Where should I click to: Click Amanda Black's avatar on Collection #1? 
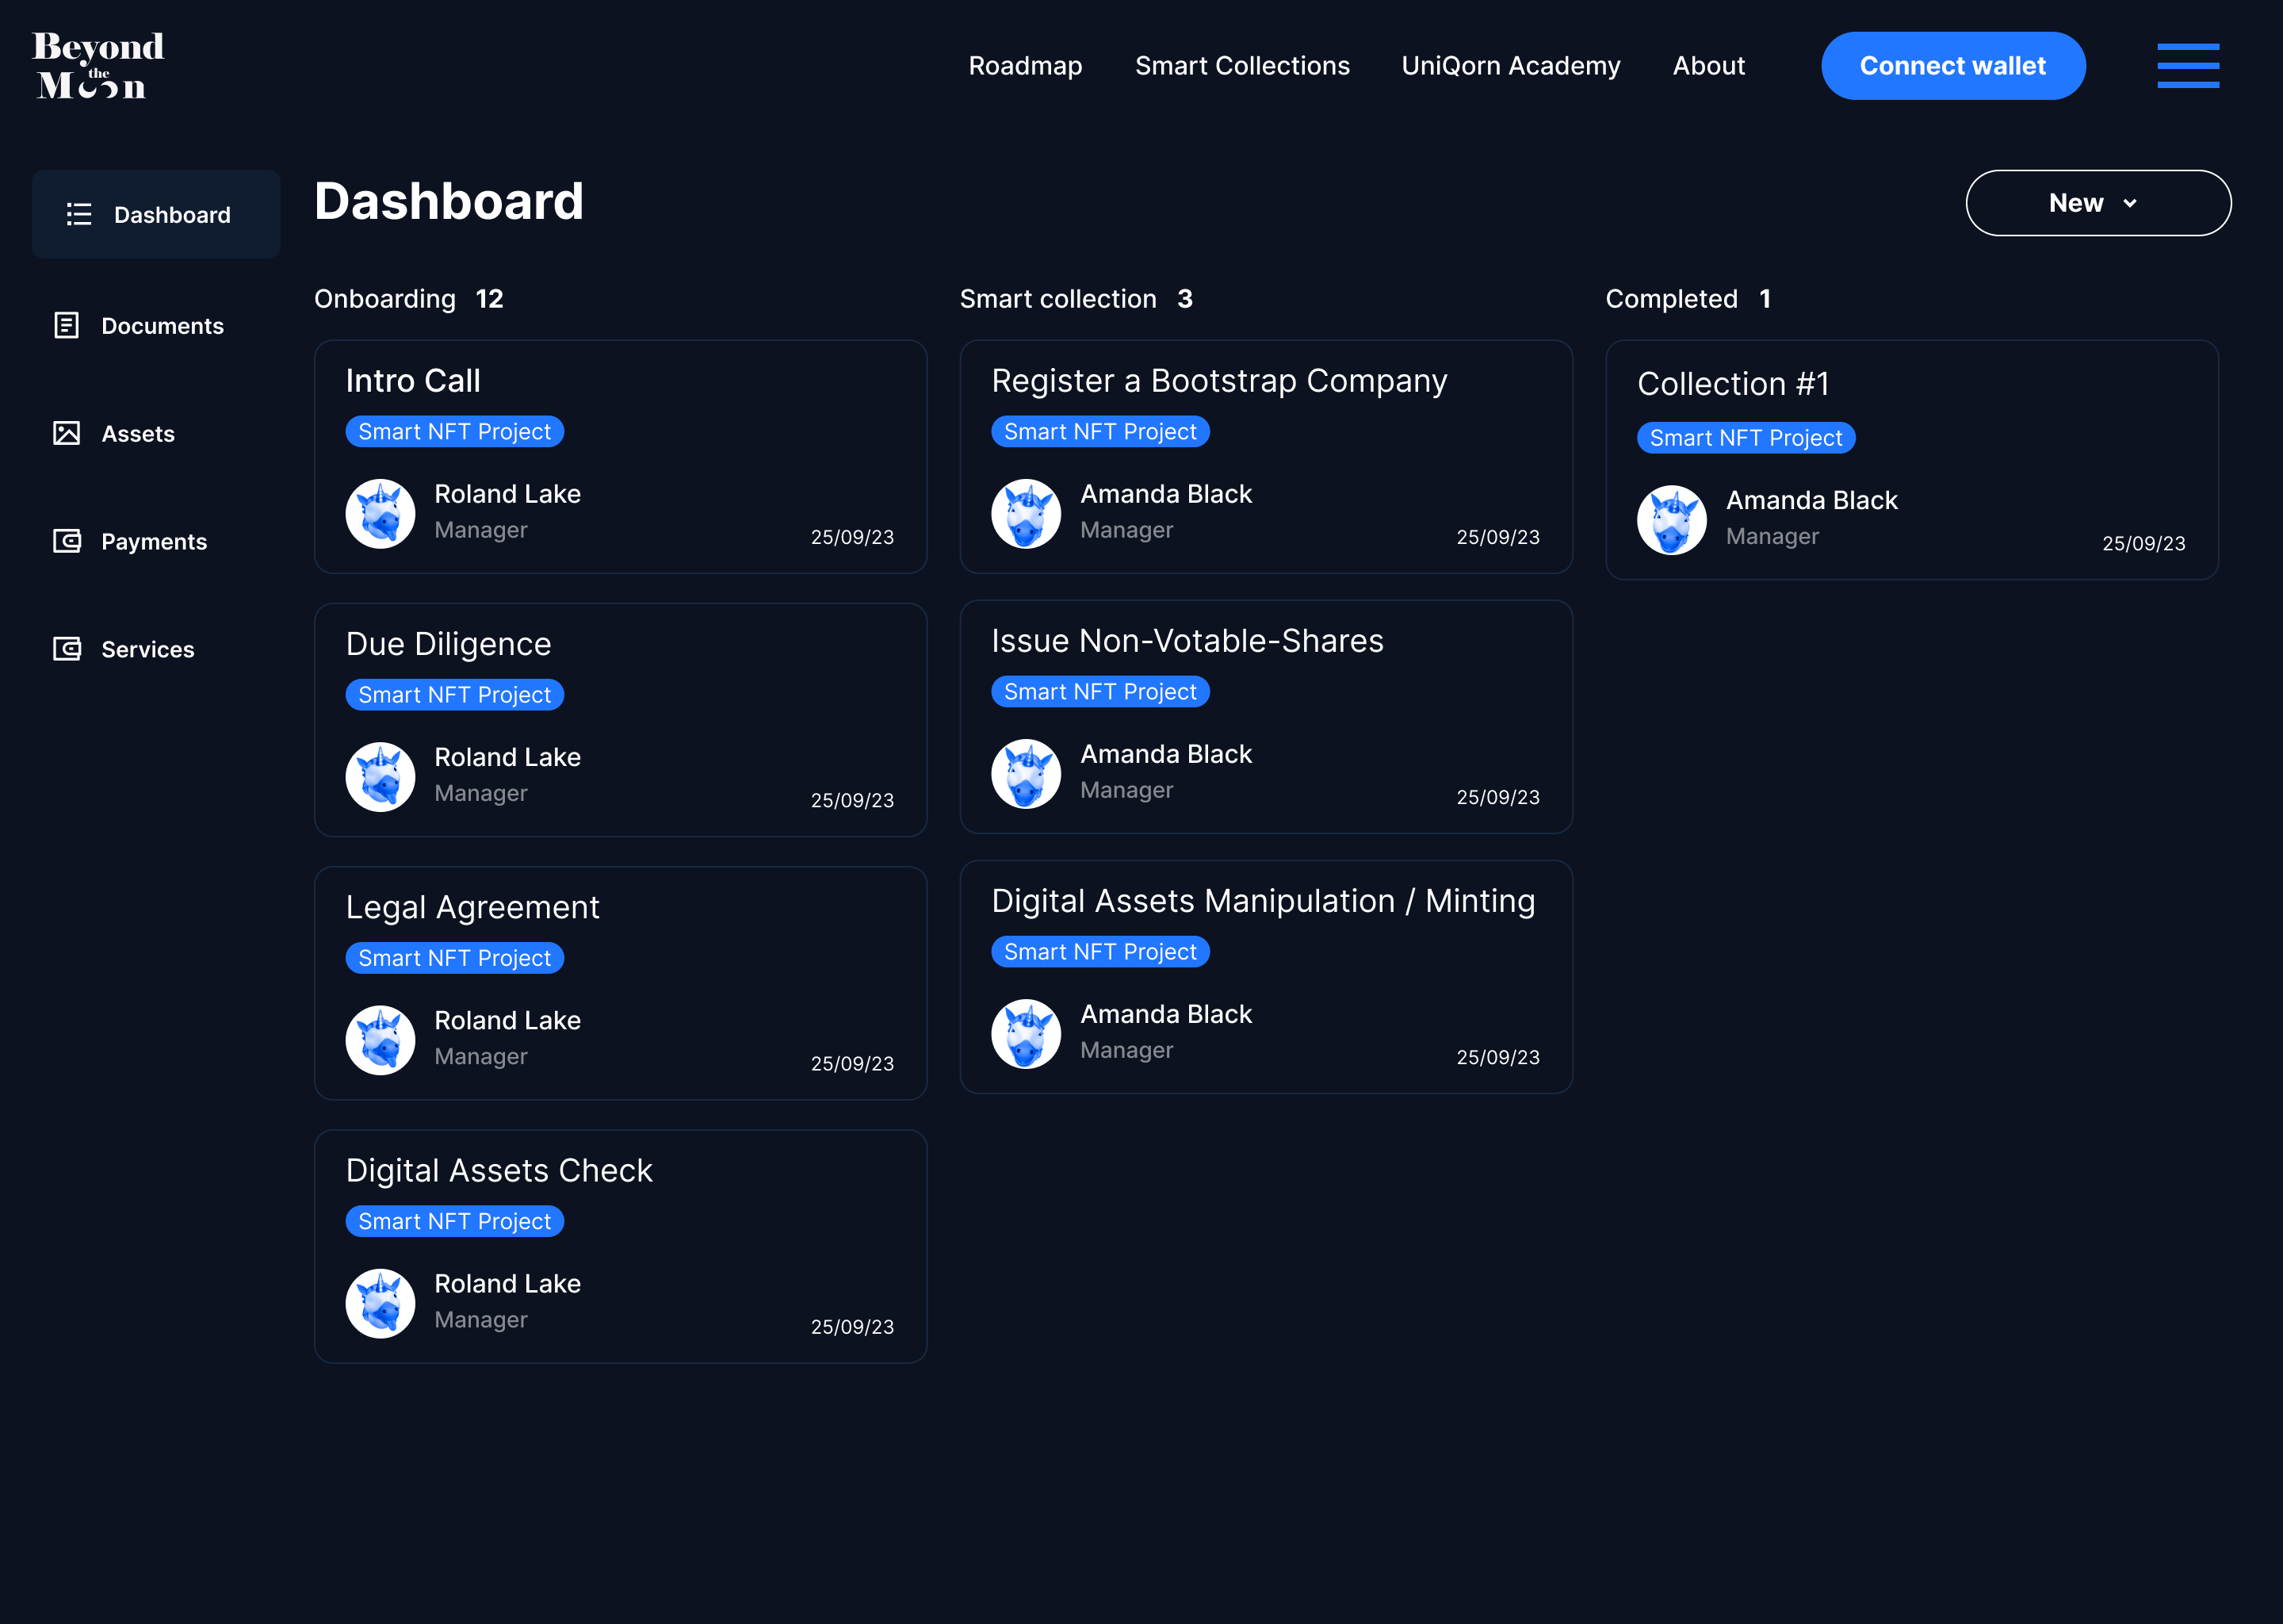pyautogui.click(x=1671, y=519)
